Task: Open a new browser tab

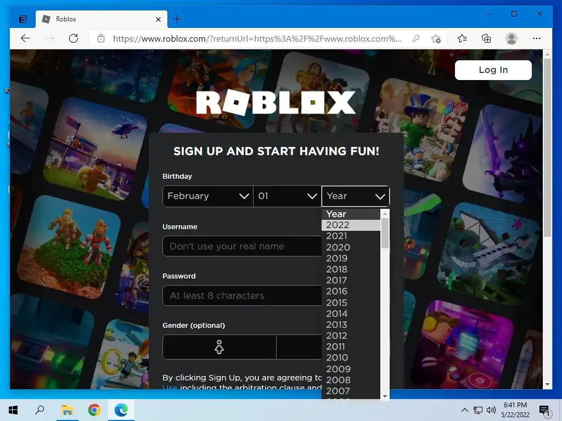Action: pos(177,19)
